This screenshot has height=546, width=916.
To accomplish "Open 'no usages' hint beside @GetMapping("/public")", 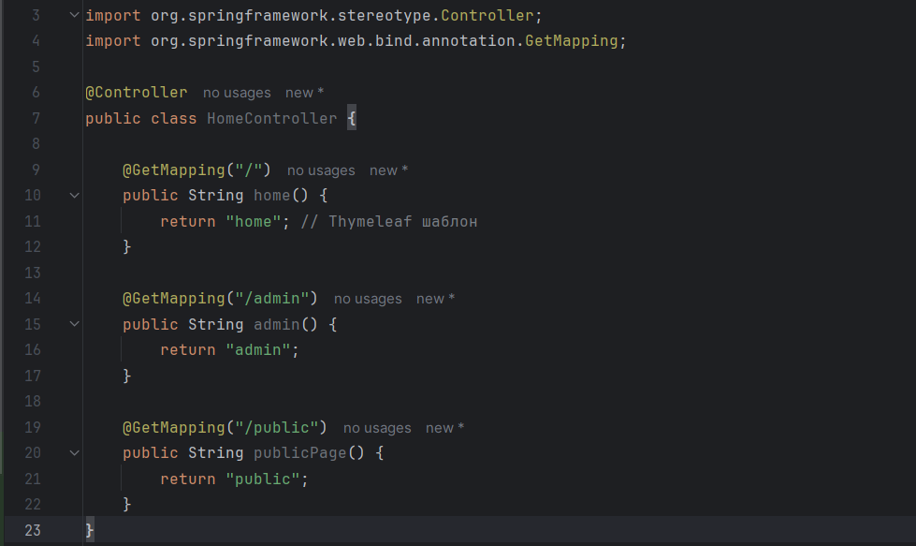I will point(377,429).
